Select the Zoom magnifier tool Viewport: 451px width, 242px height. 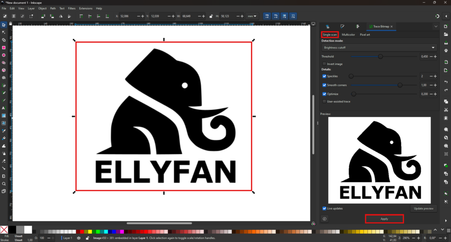pos(4,184)
